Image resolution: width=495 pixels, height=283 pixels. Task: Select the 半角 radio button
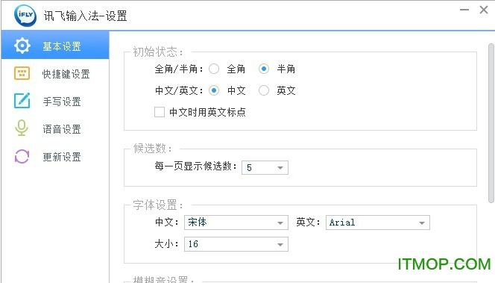264,69
